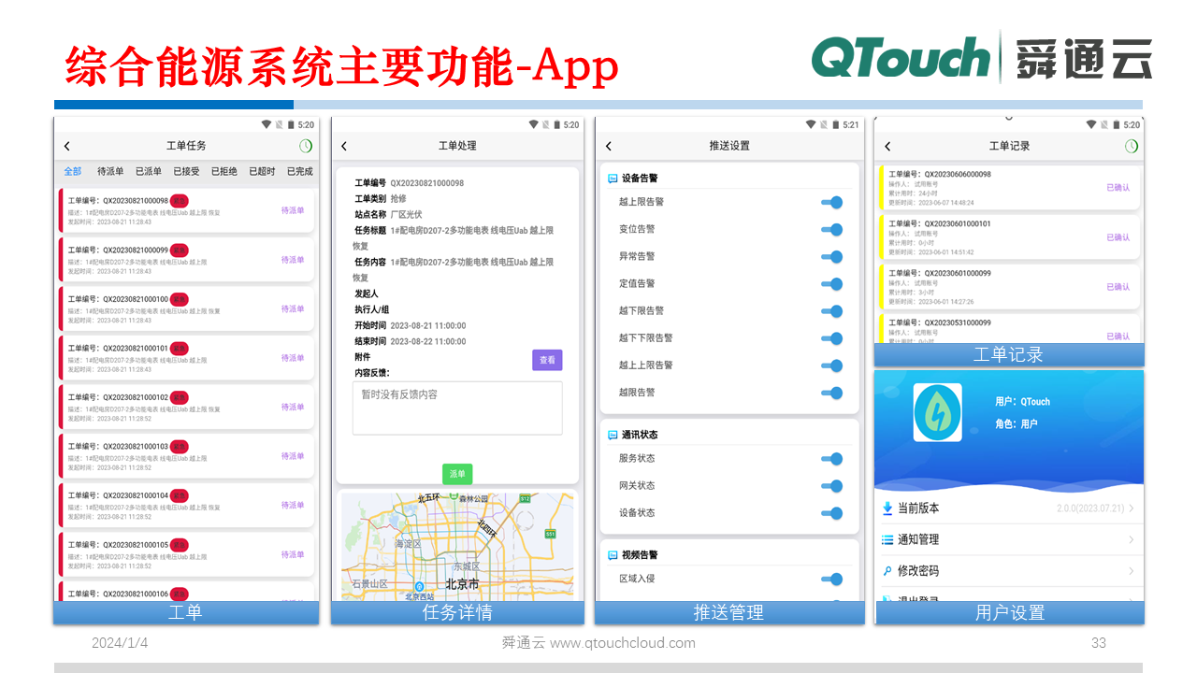Open 通知管理 via its list icon
The height and width of the screenshot is (673, 1197).
pyautogui.click(x=887, y=539)
